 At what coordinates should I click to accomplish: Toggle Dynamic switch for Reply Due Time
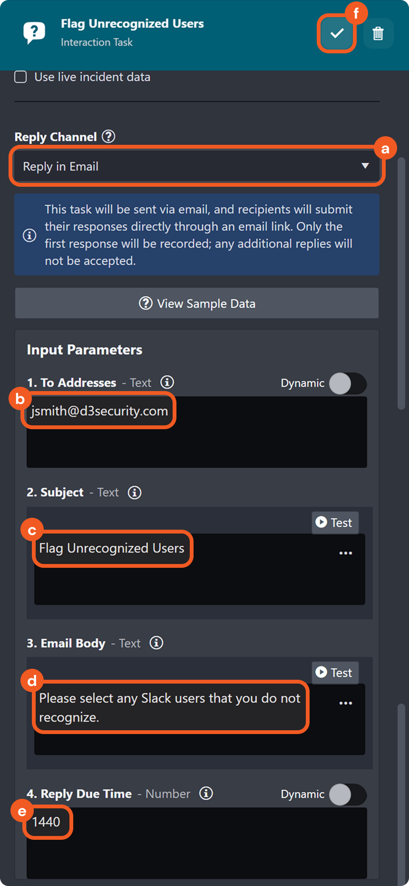click(348, 795)
